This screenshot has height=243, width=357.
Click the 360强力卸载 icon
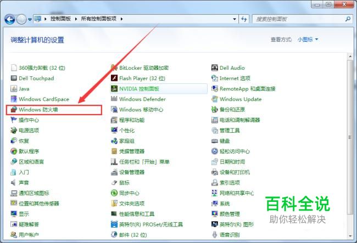tap(14, 67)
